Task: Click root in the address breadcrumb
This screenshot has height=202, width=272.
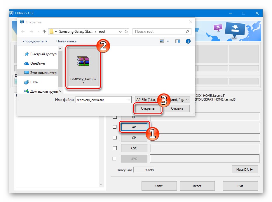Action: [x=102, y=32]
